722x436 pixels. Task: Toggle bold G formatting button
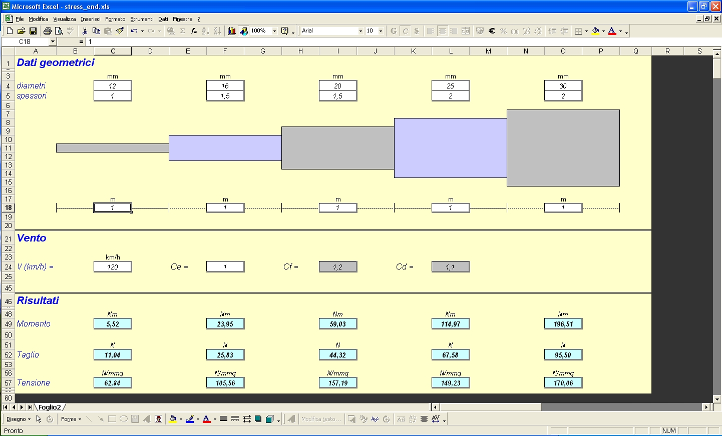pos(394,31)
